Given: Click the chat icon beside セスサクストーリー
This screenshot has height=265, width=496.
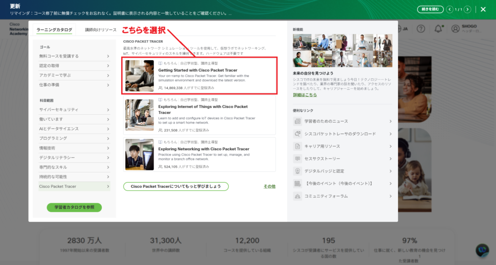Looking at the screenshot, I should click(x=297, y=158).
